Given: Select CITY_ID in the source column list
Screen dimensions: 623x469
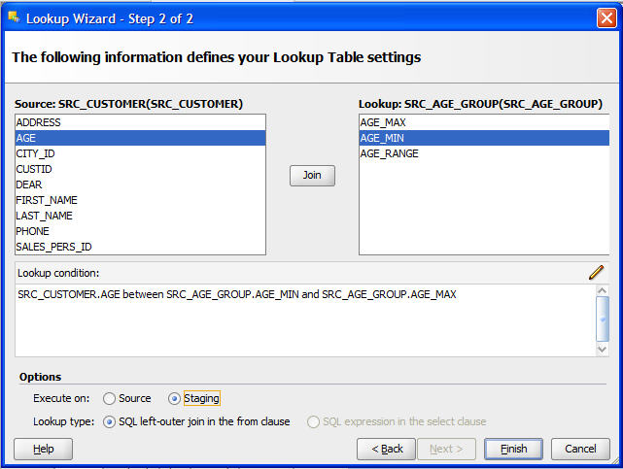Looking at the screenshot, I should (140, 153).
